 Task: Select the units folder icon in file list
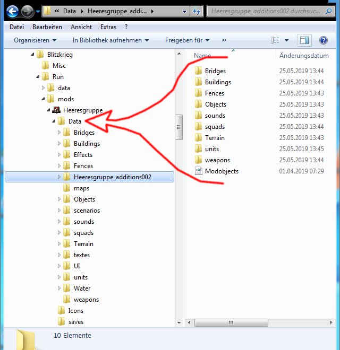(198, 149)
